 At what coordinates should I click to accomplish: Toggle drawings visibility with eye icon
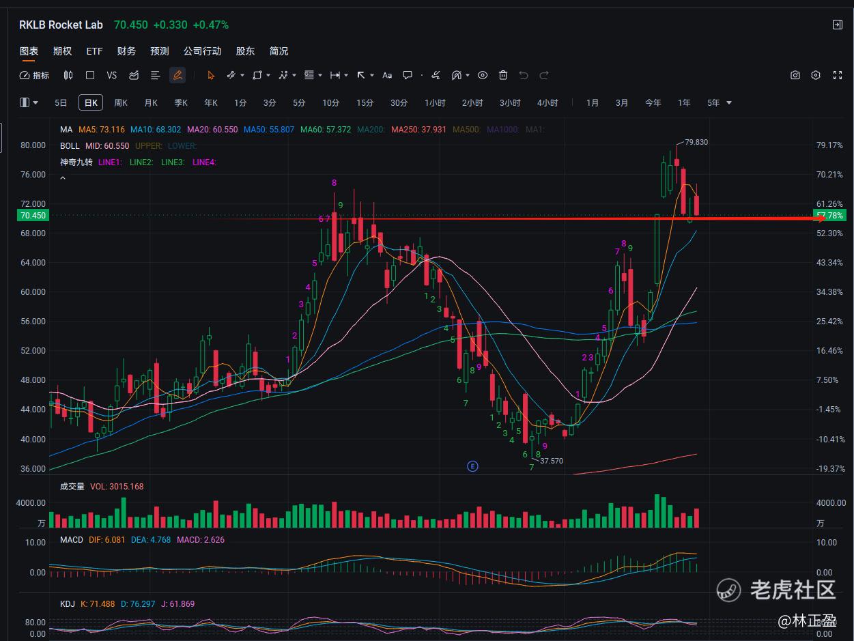point(483,75)
